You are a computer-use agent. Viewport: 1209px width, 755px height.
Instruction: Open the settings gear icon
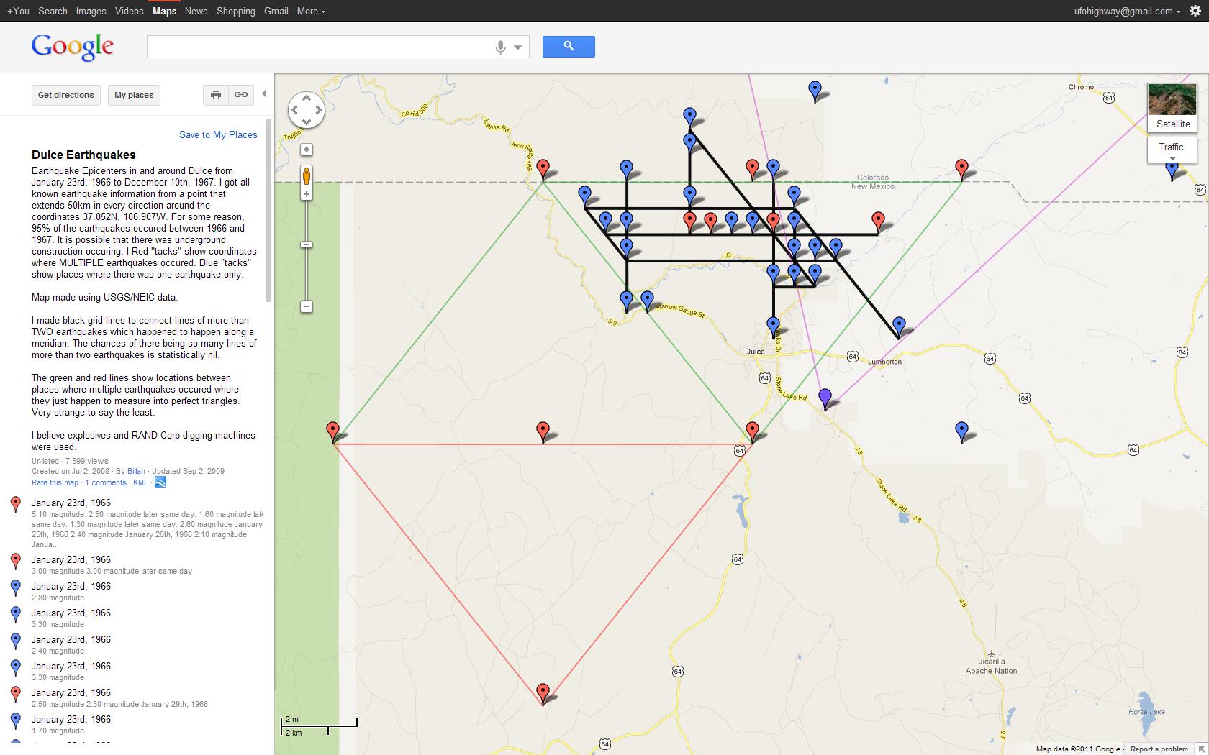1195,11
